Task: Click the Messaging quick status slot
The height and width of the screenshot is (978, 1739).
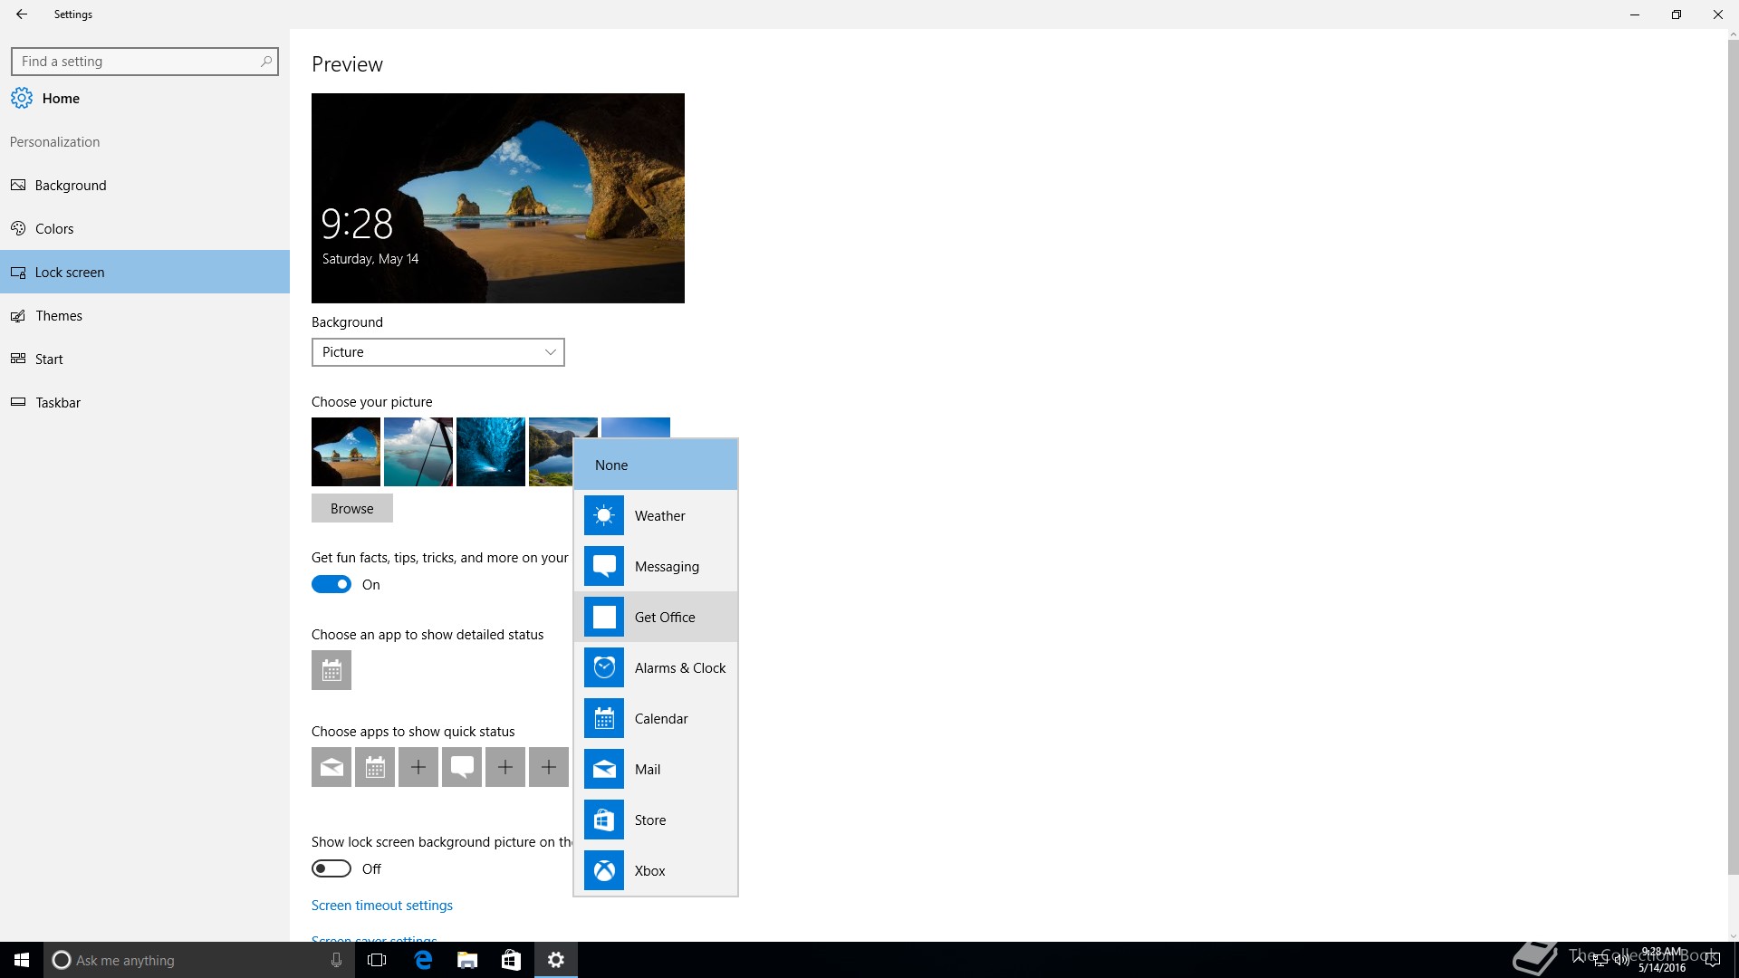Action: (x=462, y=767)
